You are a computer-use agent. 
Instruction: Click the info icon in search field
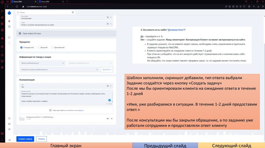point(73,12)
